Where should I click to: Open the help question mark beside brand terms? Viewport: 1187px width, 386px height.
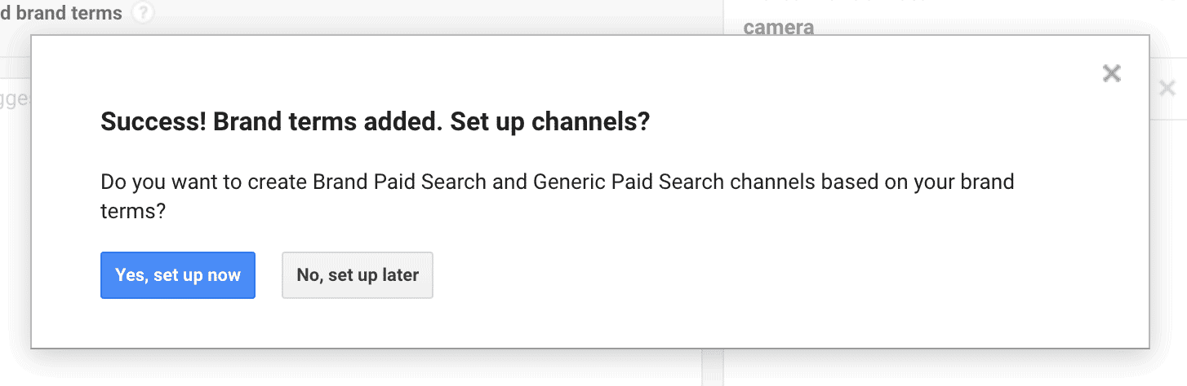144,13
